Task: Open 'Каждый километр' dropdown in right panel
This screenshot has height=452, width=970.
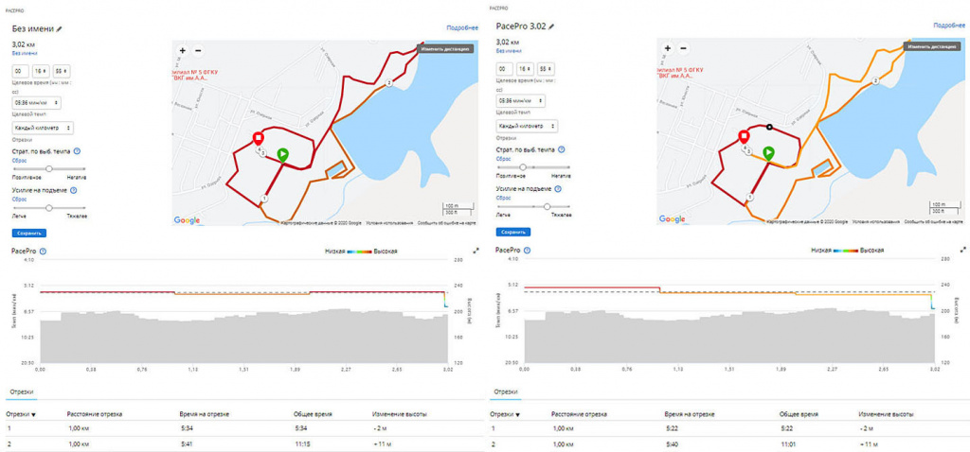Action: tap(527, 126)
